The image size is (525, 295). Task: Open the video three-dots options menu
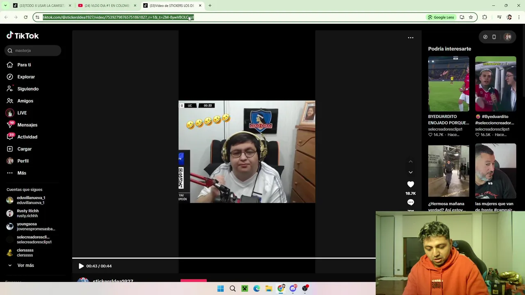(x=411, y=38)
